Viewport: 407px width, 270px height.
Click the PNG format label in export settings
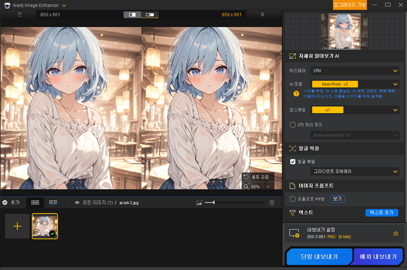331,237
